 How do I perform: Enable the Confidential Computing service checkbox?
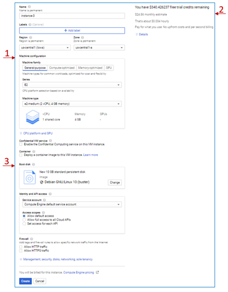pyautogui.click(x=21, y=144)
